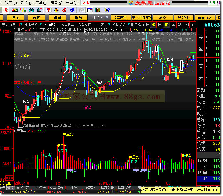Switch to the 板块涨幅 bottom tab
223x196 pixels.
point(57,188)
